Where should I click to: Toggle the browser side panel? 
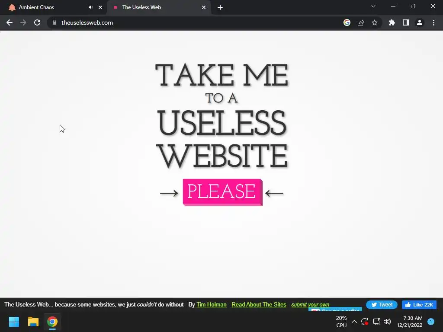point(406,22)
